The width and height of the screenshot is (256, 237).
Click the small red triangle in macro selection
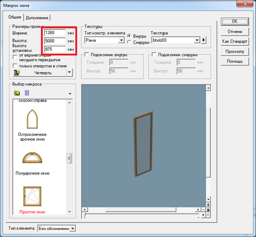coord(70,94)
